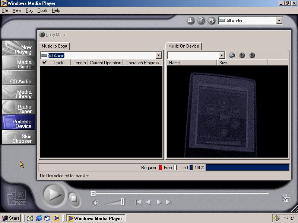Go to the Media Library section
The height and width of the screenshot is (223, 298).
click(19, 94)
